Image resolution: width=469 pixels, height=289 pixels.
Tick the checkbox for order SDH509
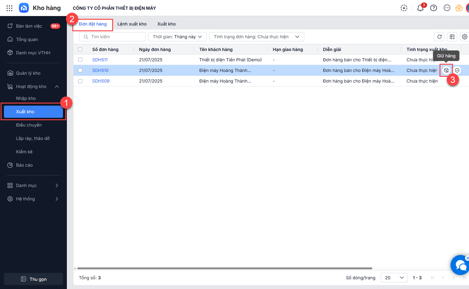click(80, 81)
